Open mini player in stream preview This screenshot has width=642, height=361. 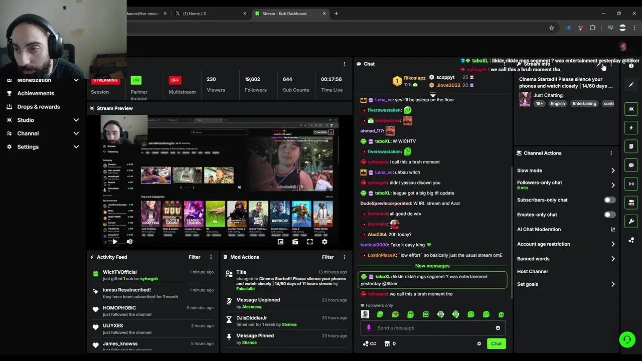click(280, 242)
